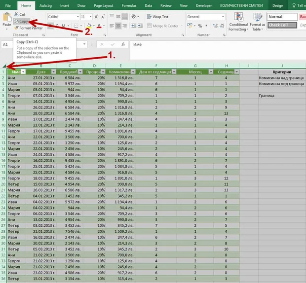
Task: Click the Tell me lightbulb icon
Action: click(x=294, y=5)
